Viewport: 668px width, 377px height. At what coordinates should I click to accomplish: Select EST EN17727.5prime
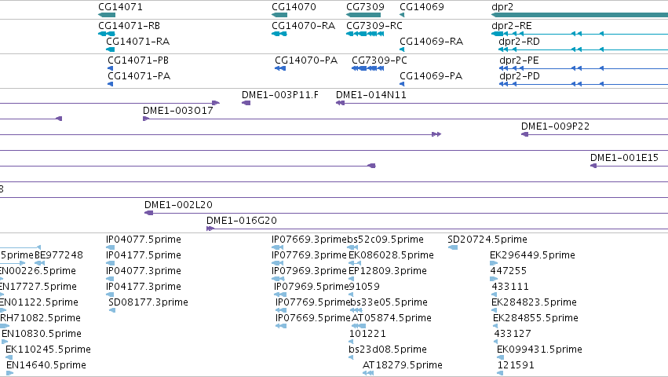tap(38, 287)
